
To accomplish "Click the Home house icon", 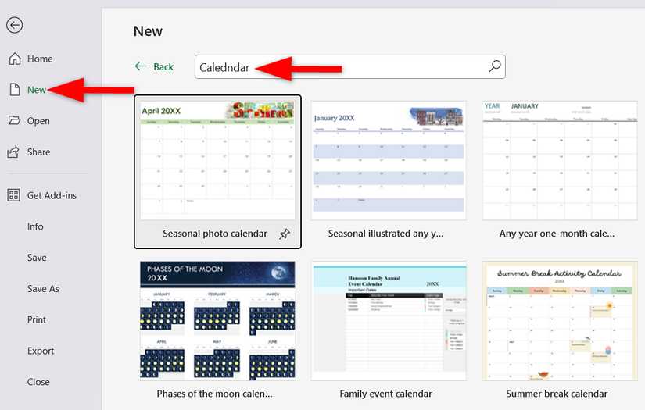I will point(15,59).
